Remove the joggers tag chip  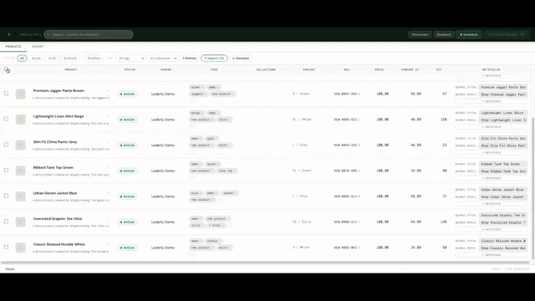point(205,94)
